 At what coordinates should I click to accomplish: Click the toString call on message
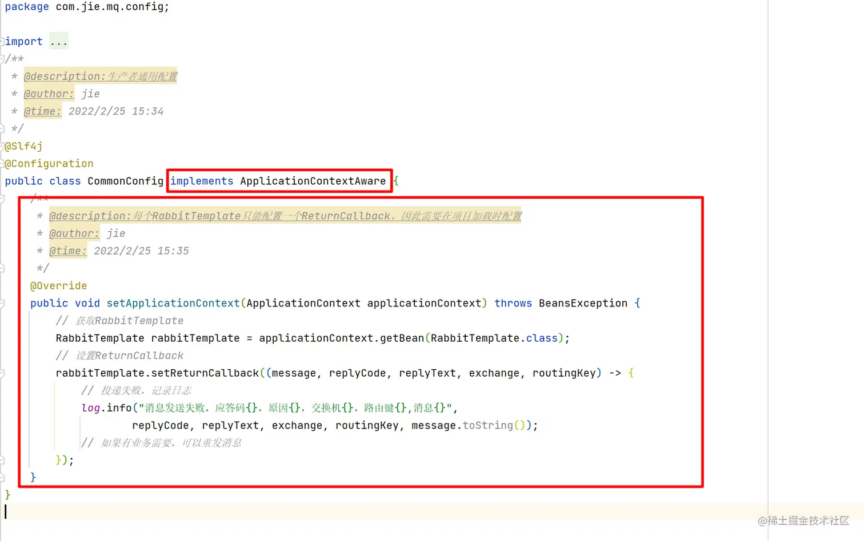pyautogui.click(x=487, y=425)
